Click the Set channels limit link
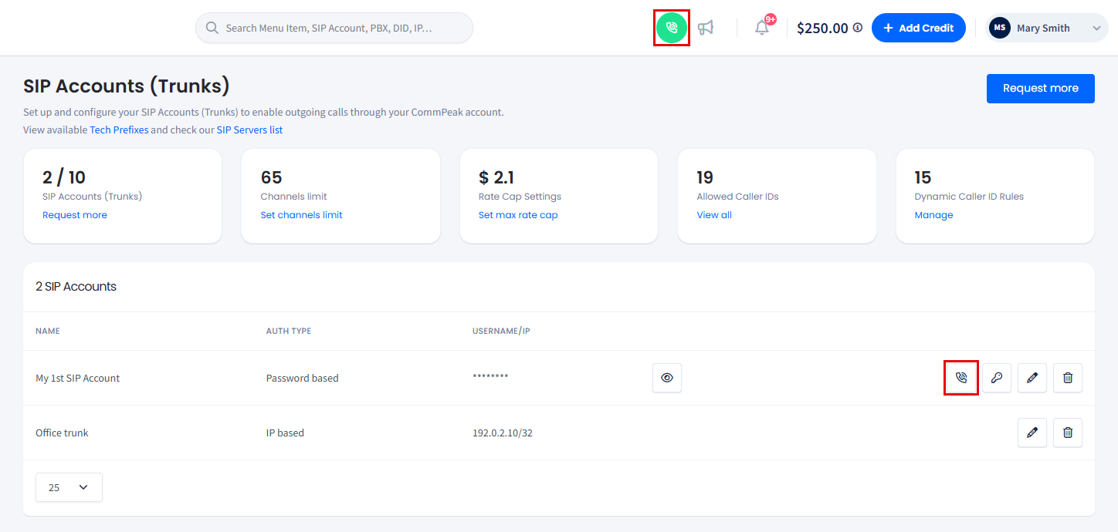Screen dimensions: 1118x532 point(301,215)
